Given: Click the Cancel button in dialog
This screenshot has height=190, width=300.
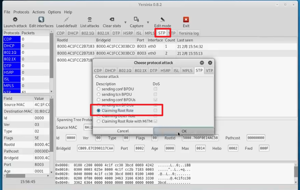Looking at the screenshot, I should pyautogui.click(x=123, y=131).
